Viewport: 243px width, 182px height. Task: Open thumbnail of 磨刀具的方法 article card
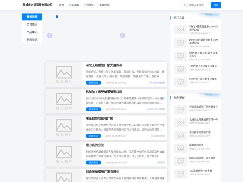pyautogui.click(x=64, y=154)
